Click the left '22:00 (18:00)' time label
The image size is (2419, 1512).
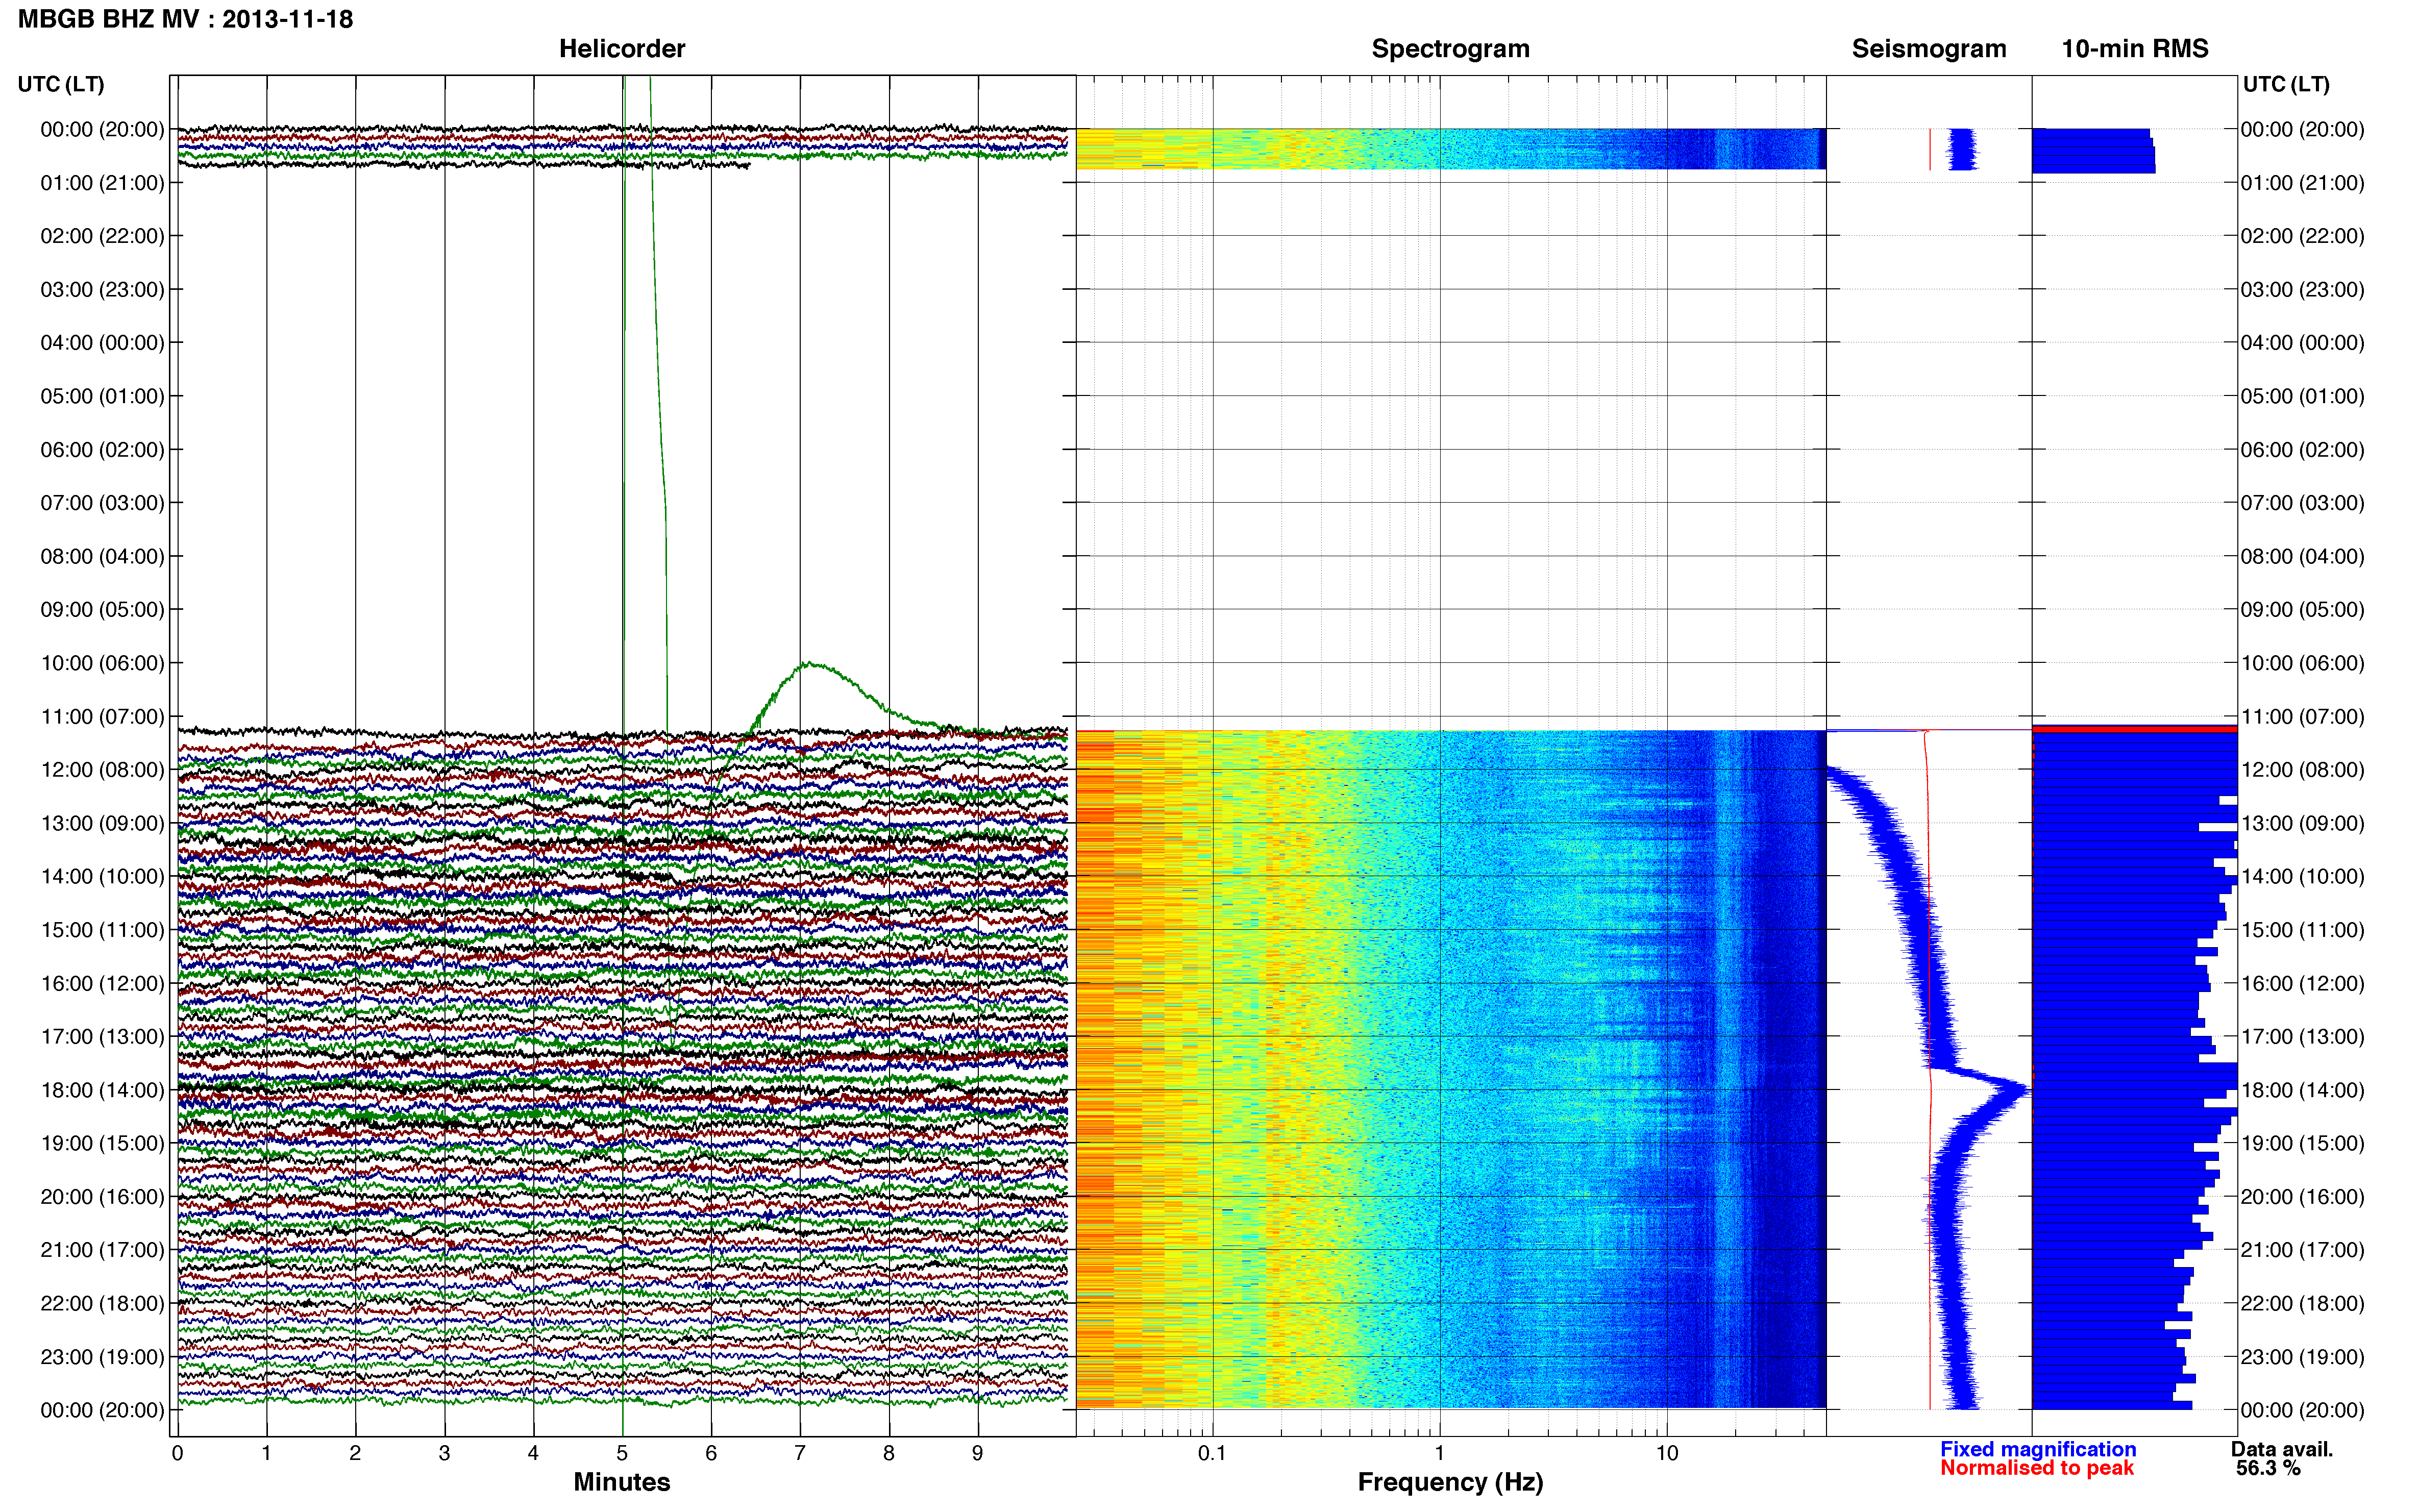102,1303
